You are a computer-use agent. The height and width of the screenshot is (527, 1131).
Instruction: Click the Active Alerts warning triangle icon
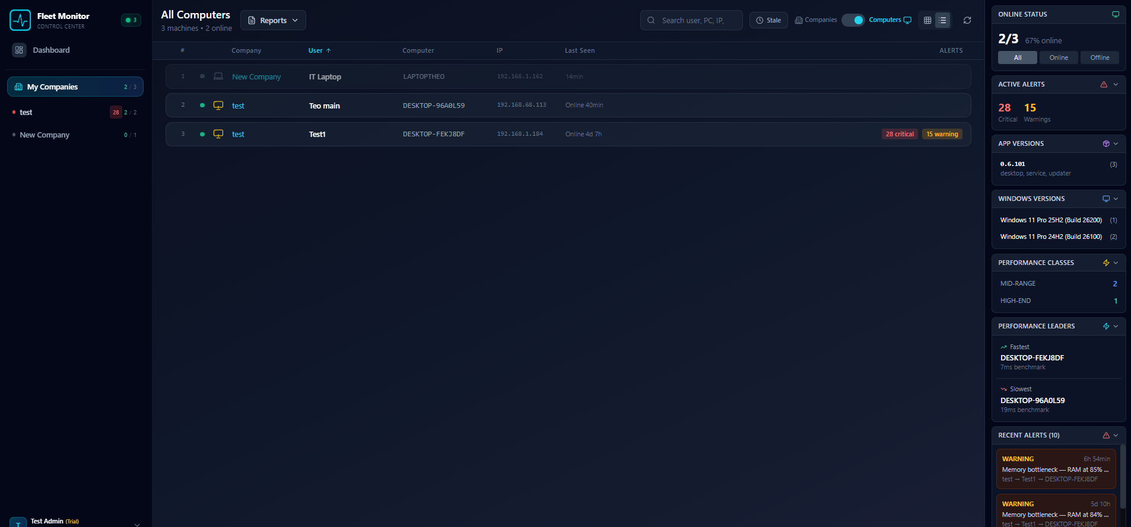coord(1104,84)
